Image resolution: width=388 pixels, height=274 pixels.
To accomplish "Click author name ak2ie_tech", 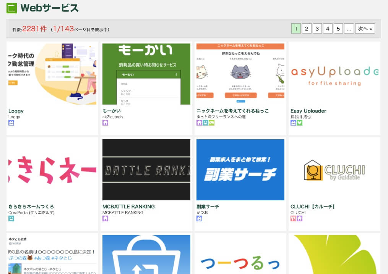I will point(113,117).
